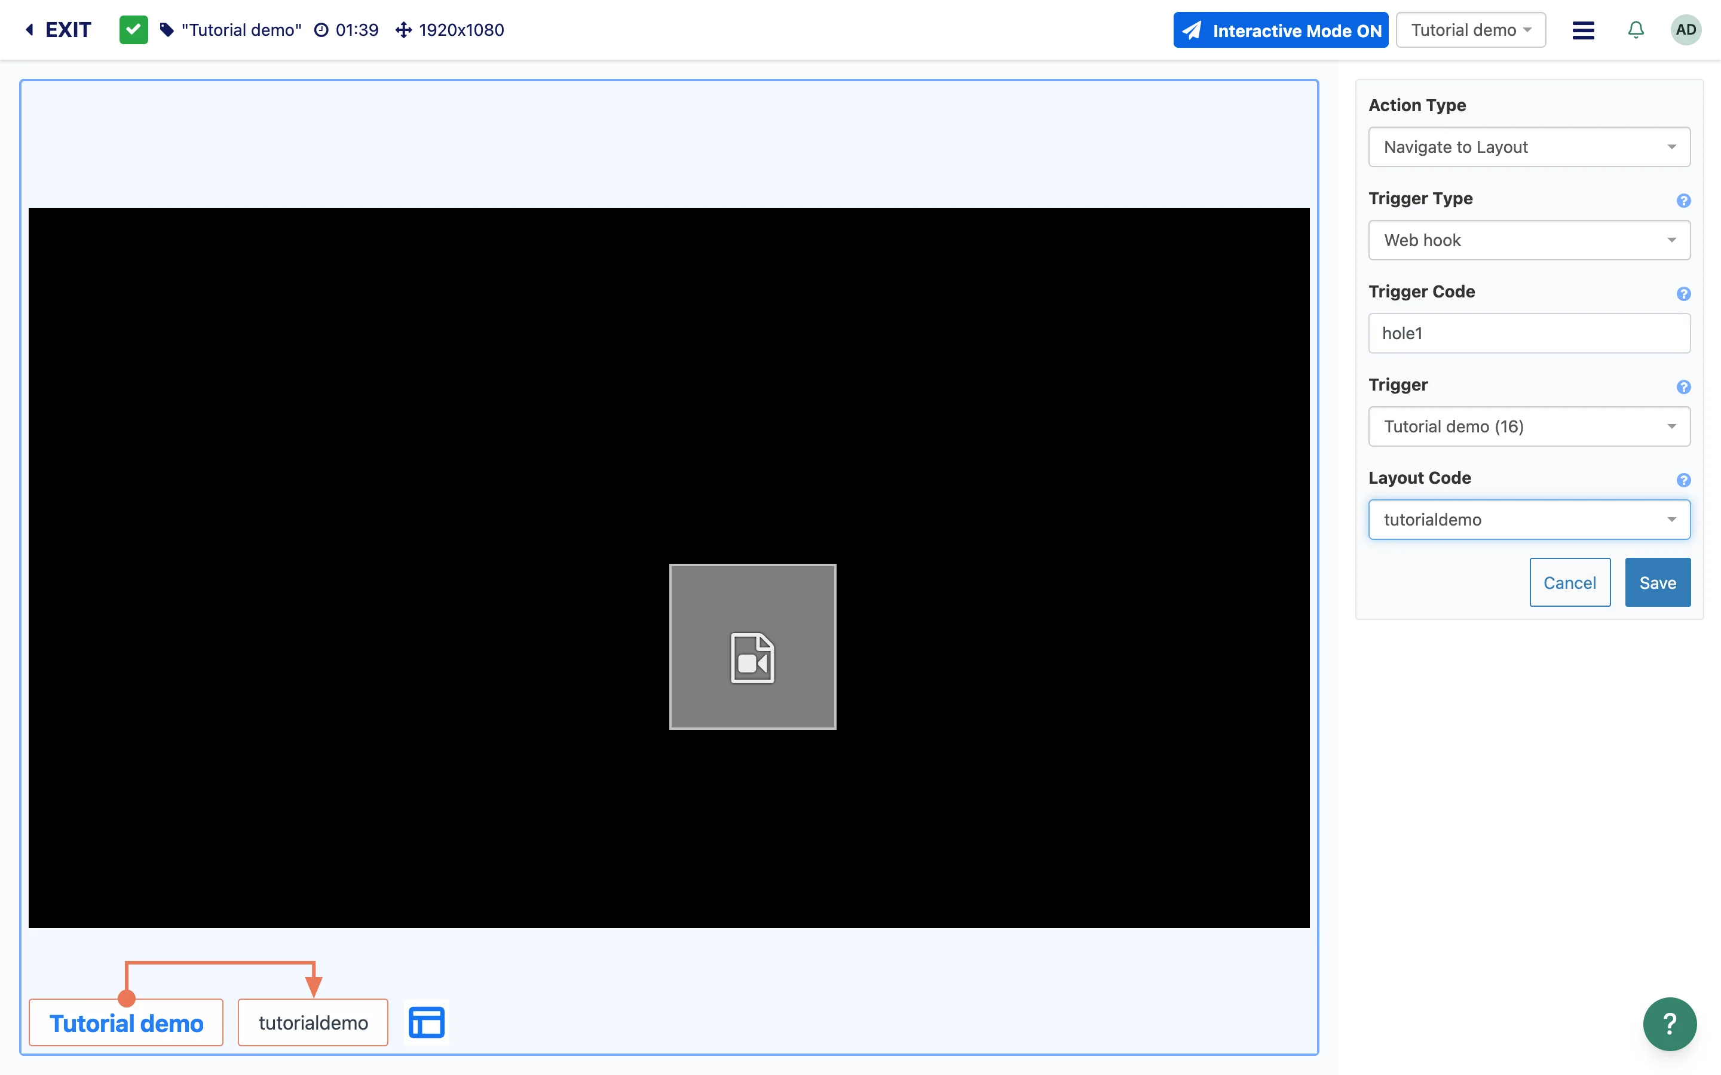Click the green checkmark status icon
Viewport: 1721px width, 1075px height.
tap(134, 30)
